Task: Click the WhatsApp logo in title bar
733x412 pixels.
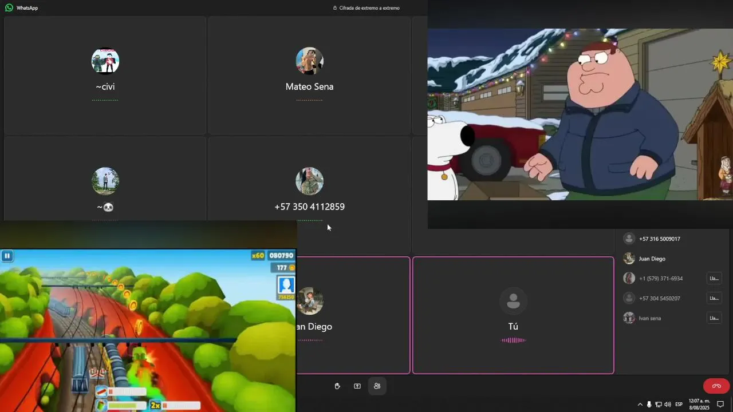Action: pyautogui.click(x=9, y=8)
